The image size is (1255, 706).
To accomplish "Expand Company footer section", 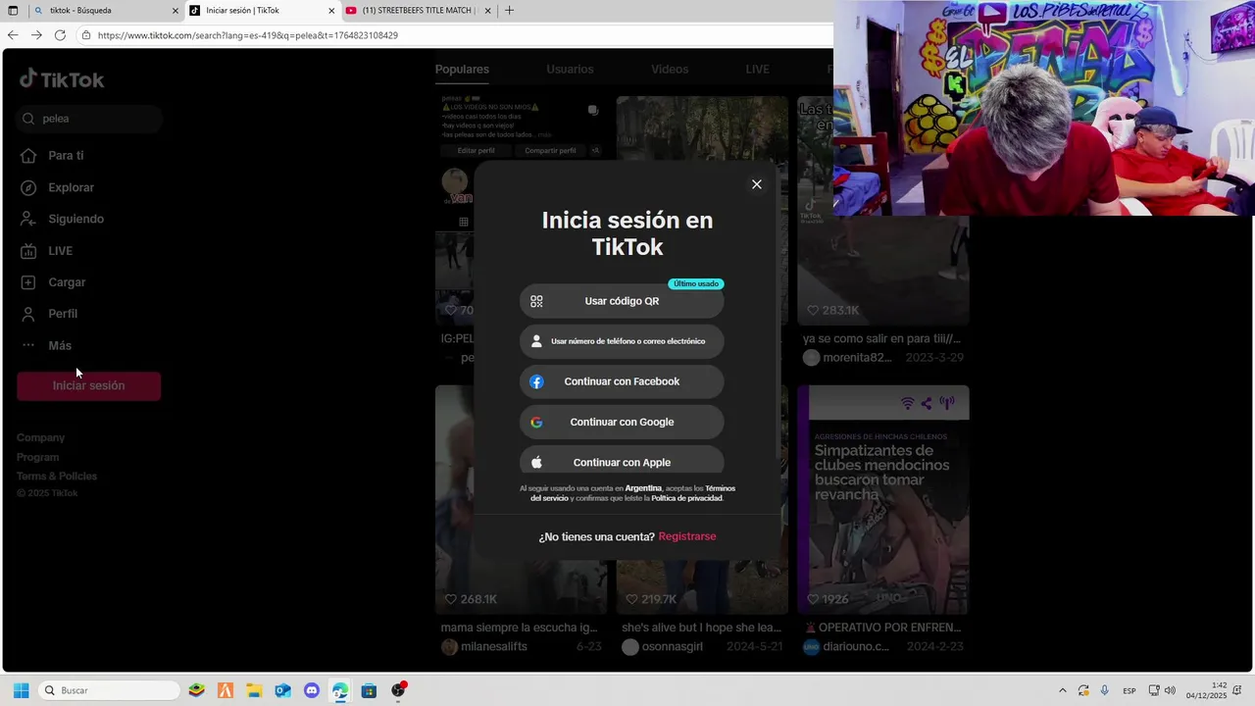I will pyautogui.click(x=40, y=437).
